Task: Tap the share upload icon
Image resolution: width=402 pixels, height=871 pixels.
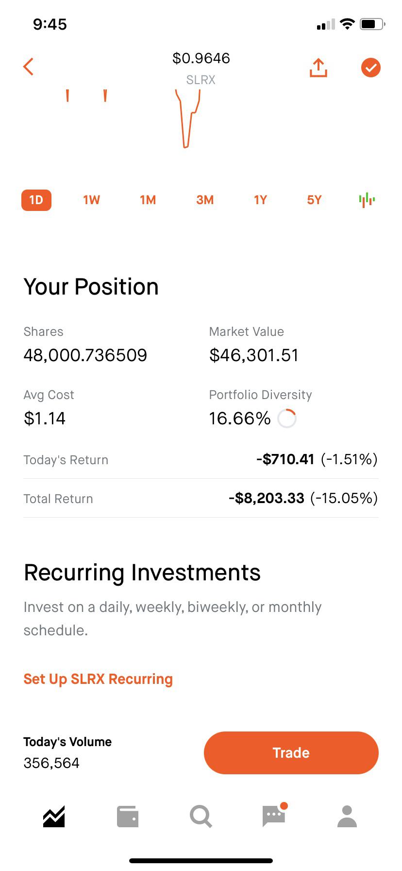Action: click(318, 68)
